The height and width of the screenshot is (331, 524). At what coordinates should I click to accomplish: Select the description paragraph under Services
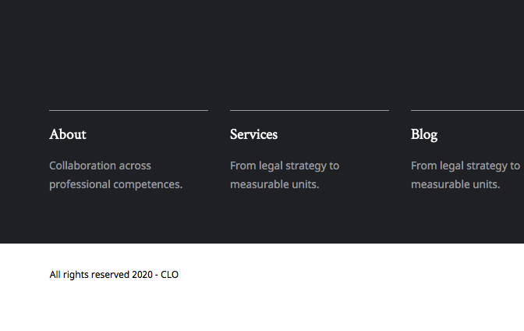[285, 175]
